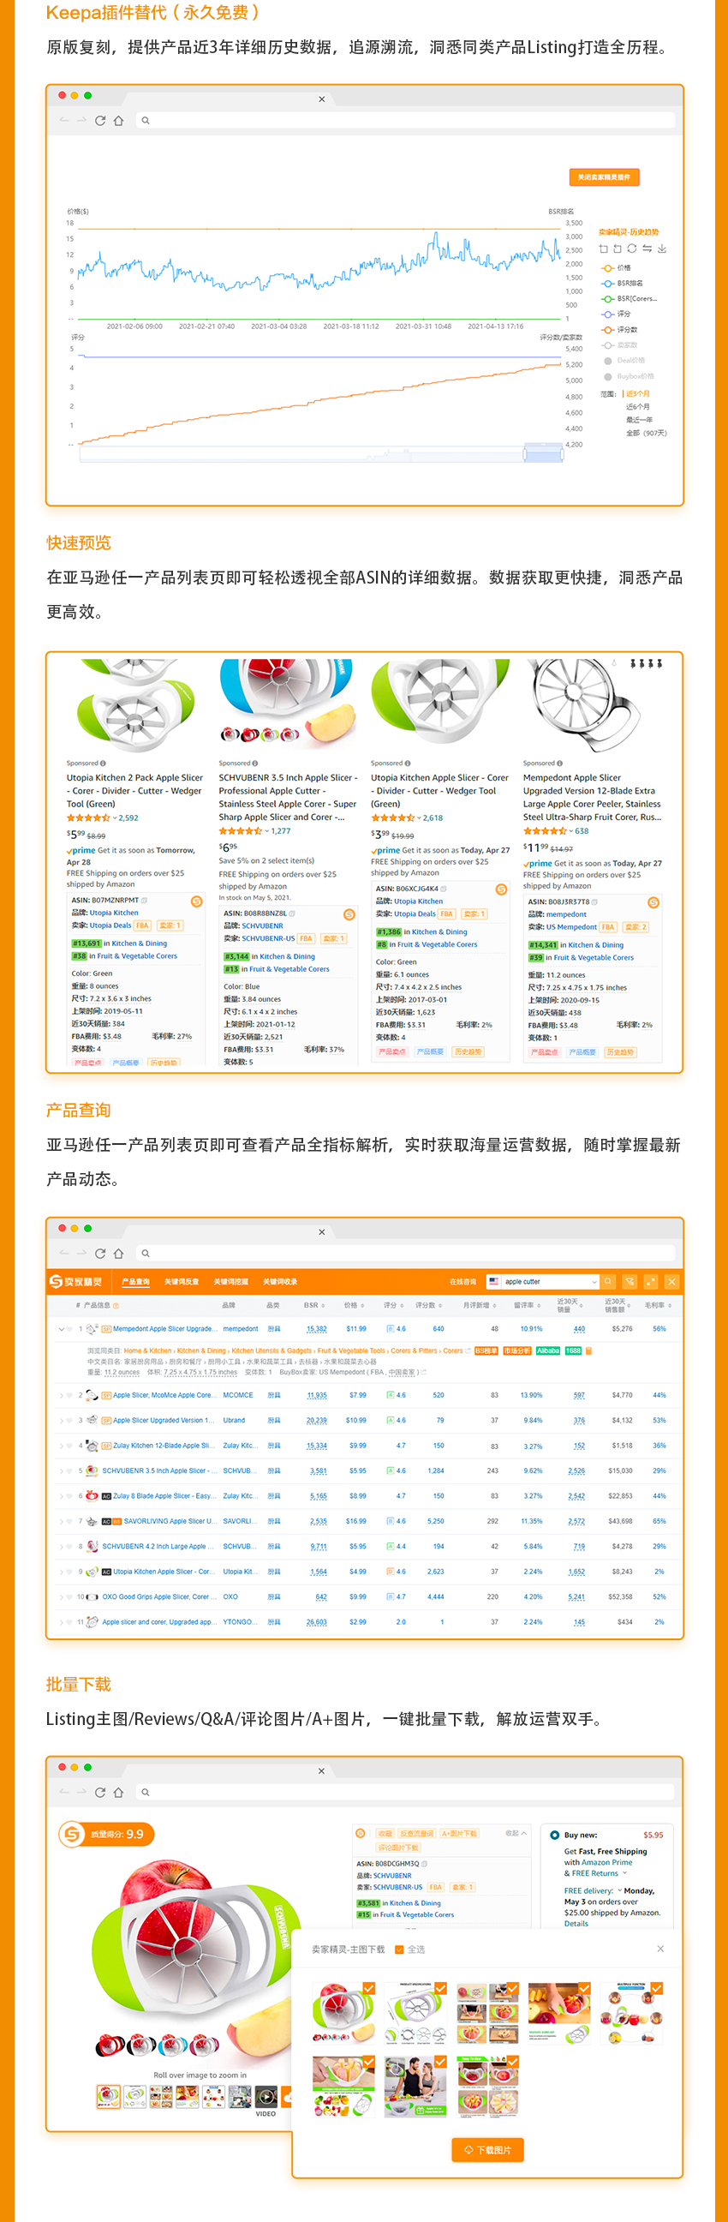This screenshot has width=728, height=2222.
Task: Click the zoom-reset icon second in the history trend toolbar
Action: [x=618, y=249]
